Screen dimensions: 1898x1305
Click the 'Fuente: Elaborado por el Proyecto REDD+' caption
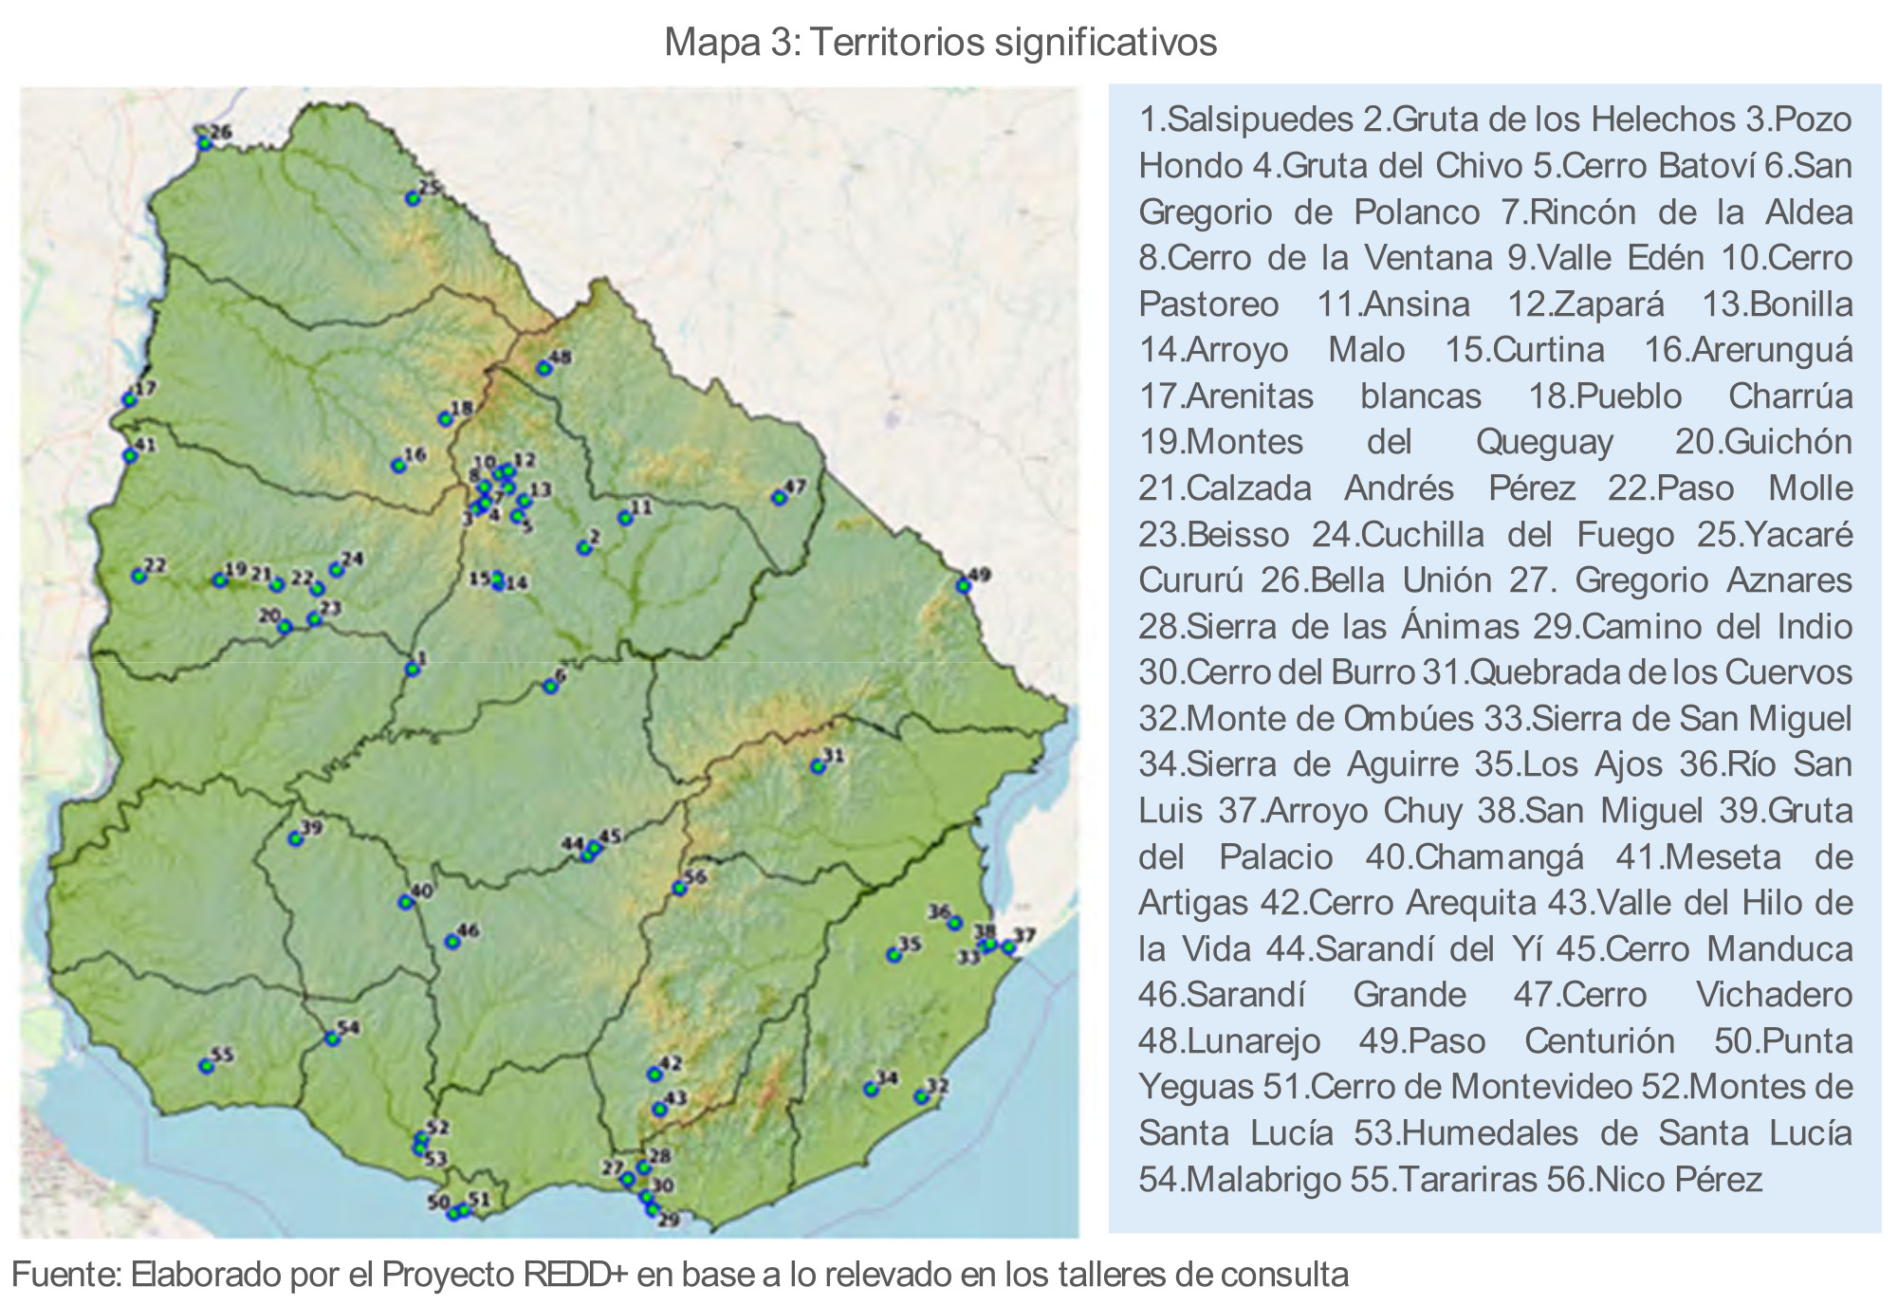coord(679,1274)
